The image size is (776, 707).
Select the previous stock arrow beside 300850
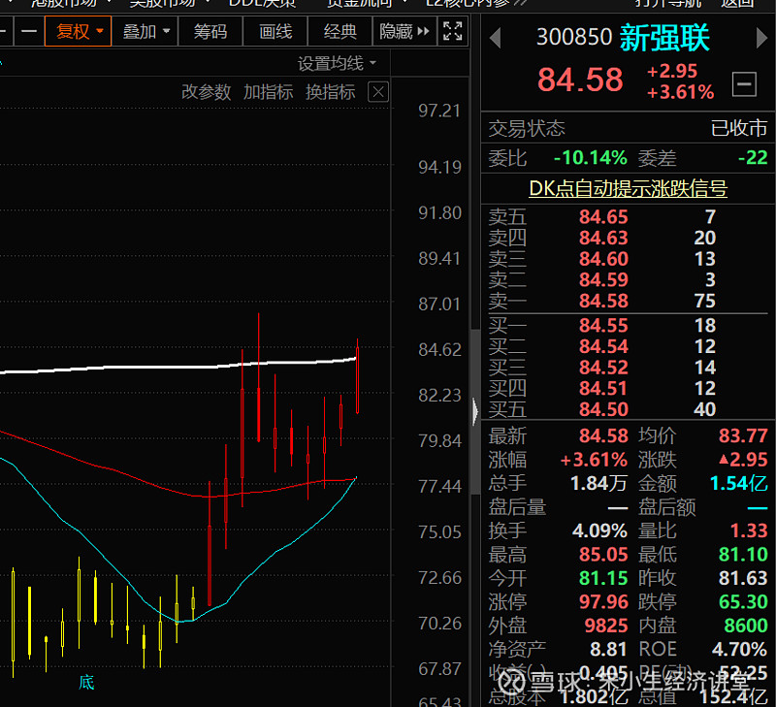pos(495,37)
